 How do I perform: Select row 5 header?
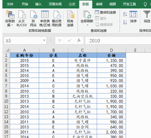click(6, 75)
